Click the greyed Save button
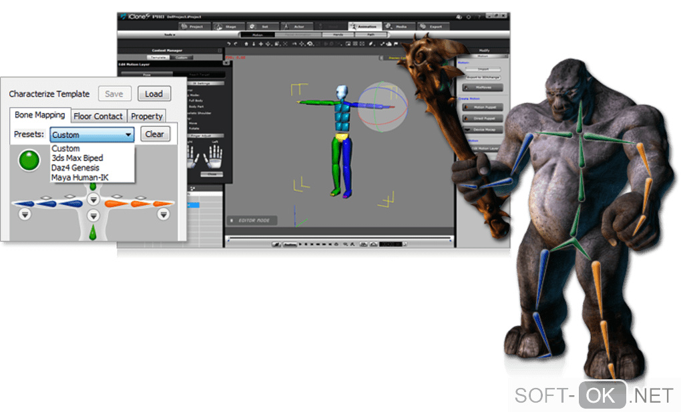The height and width of the screenshot is (412, 681). click(x=114, y=94)
